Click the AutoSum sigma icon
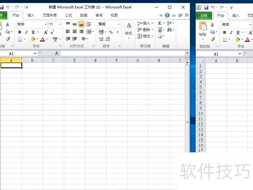Image resolution: width=253 pixels, height=190 pixels. coord(160,23)
